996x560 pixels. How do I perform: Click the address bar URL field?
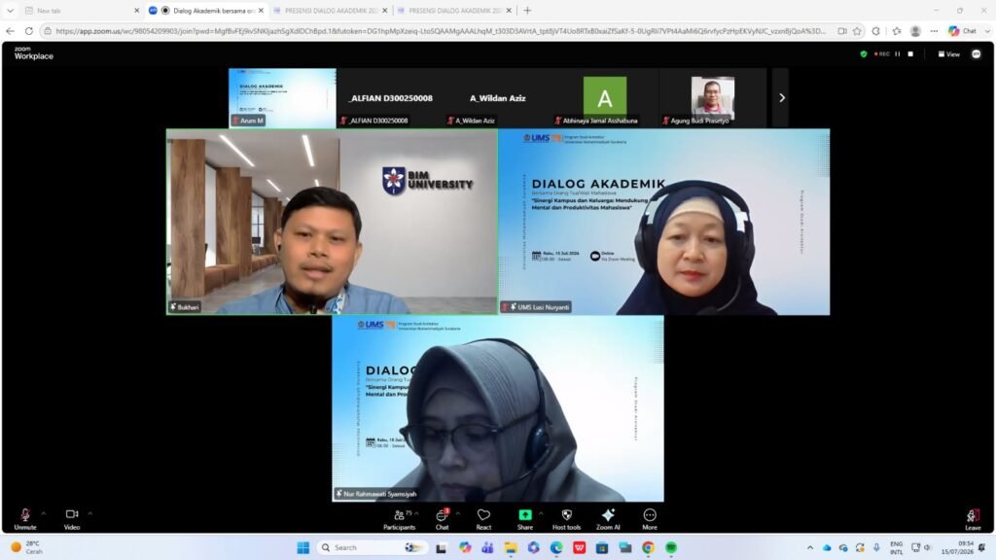coord(440,30)
